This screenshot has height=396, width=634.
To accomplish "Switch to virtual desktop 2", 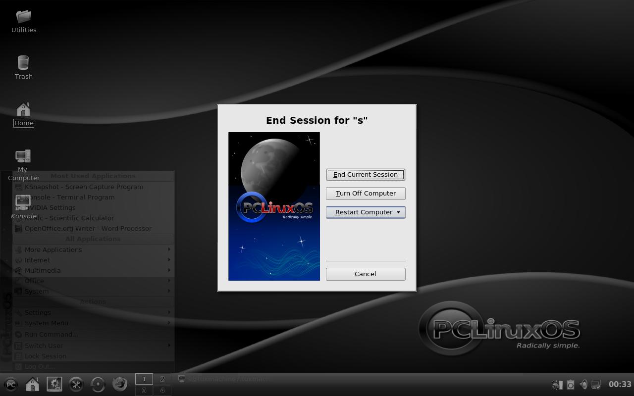I will pyautogui.click(x=162, y=379).
